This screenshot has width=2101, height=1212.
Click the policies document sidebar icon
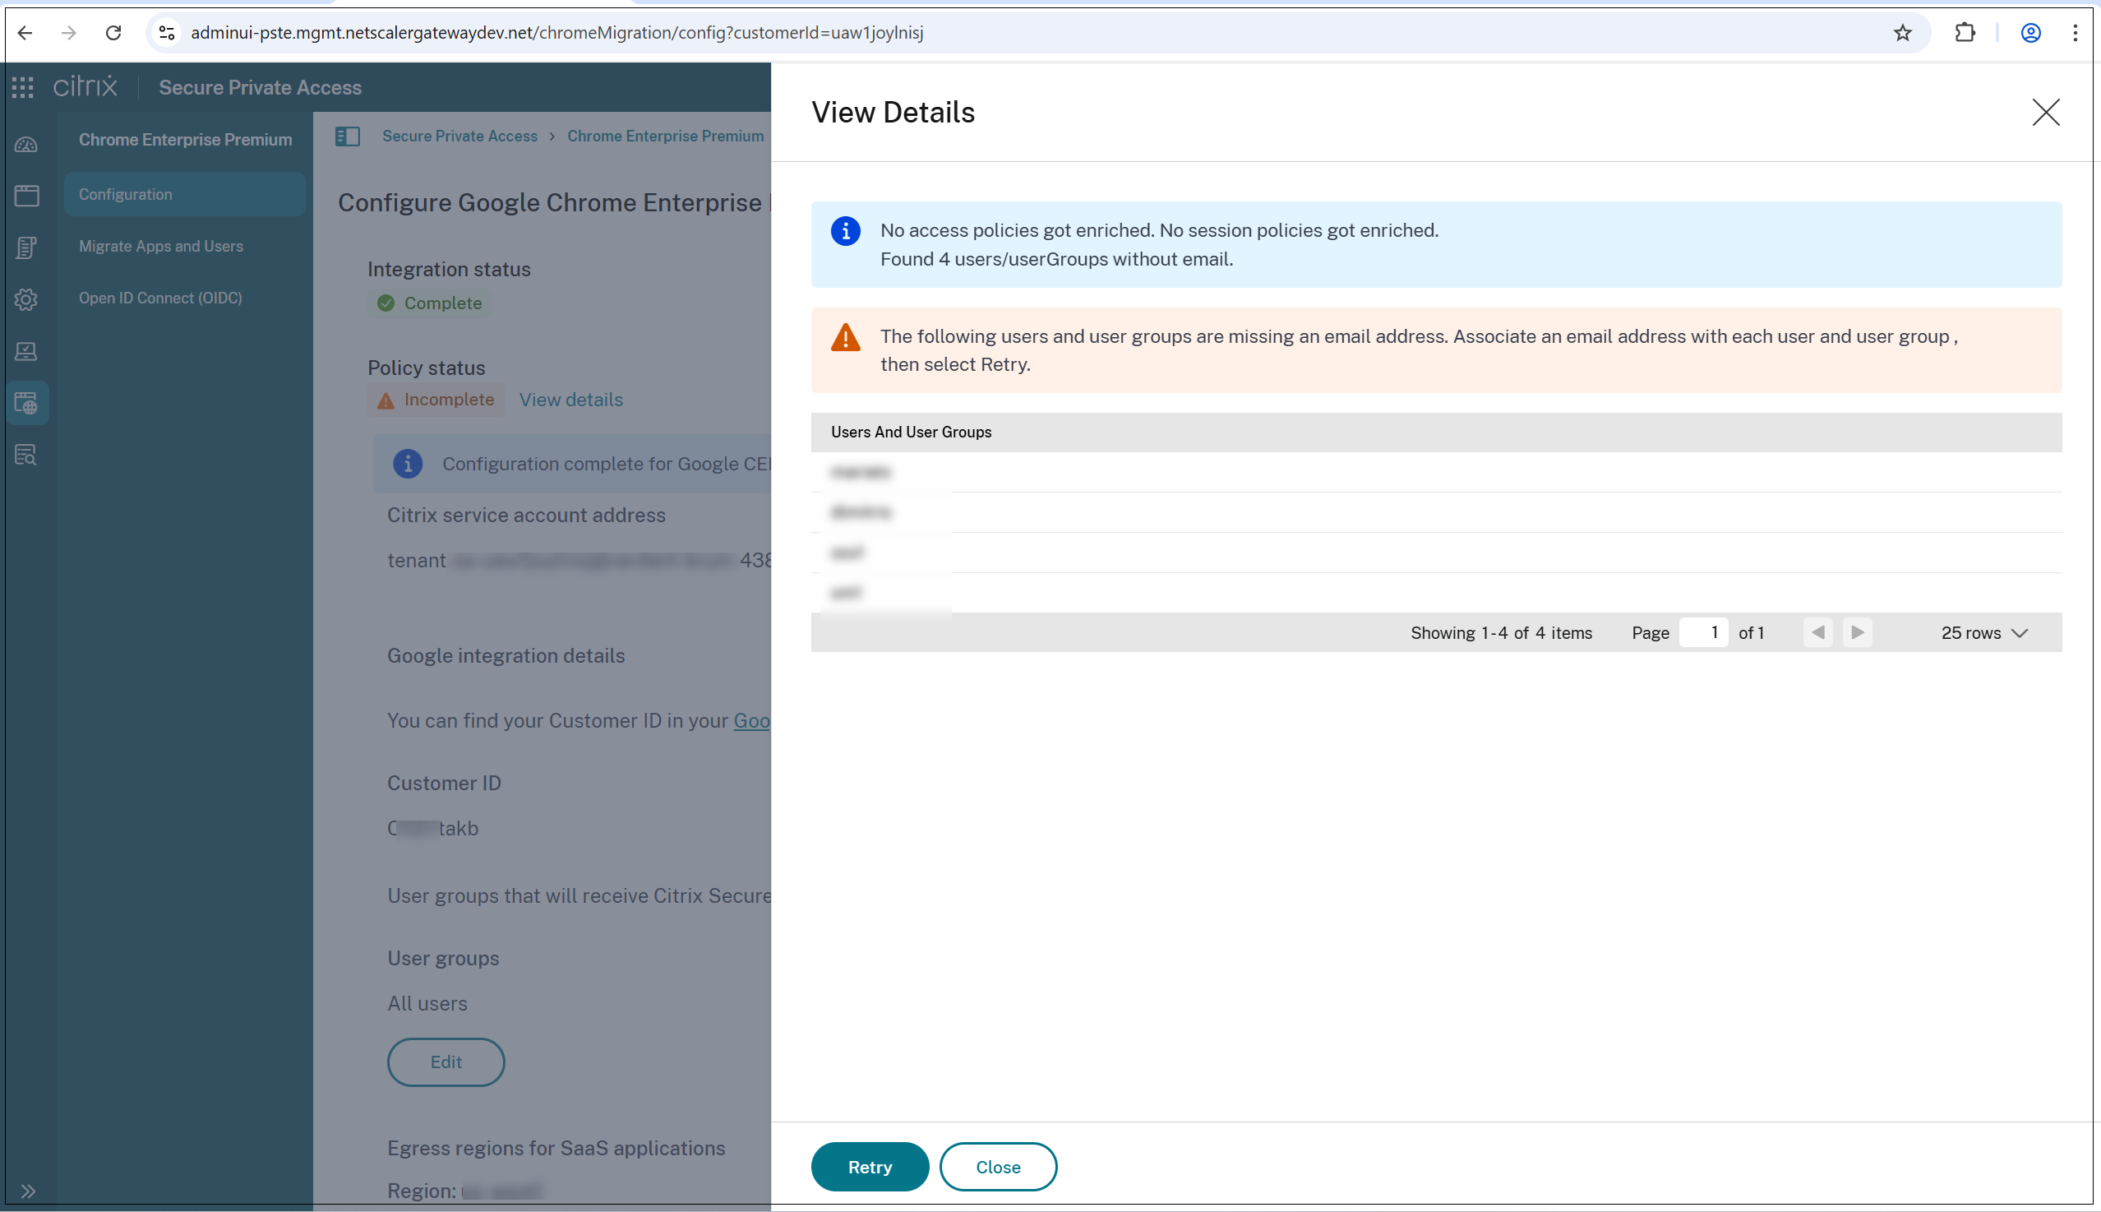(26, 247)
